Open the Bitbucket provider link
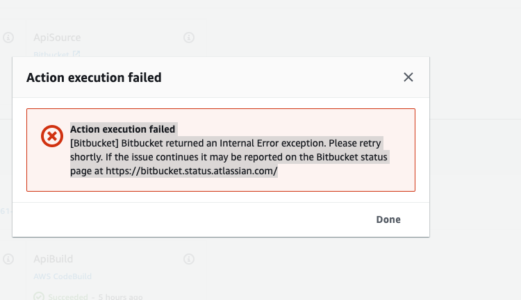 tap(51, 54)
